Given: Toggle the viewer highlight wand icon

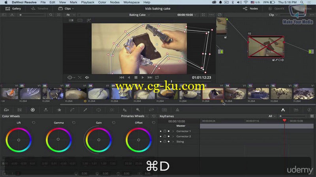Looking at the screenshot, I should [88, 20].
